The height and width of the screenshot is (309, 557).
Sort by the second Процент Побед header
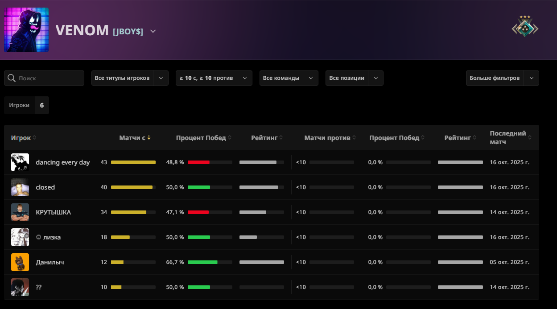click(397, 138)
